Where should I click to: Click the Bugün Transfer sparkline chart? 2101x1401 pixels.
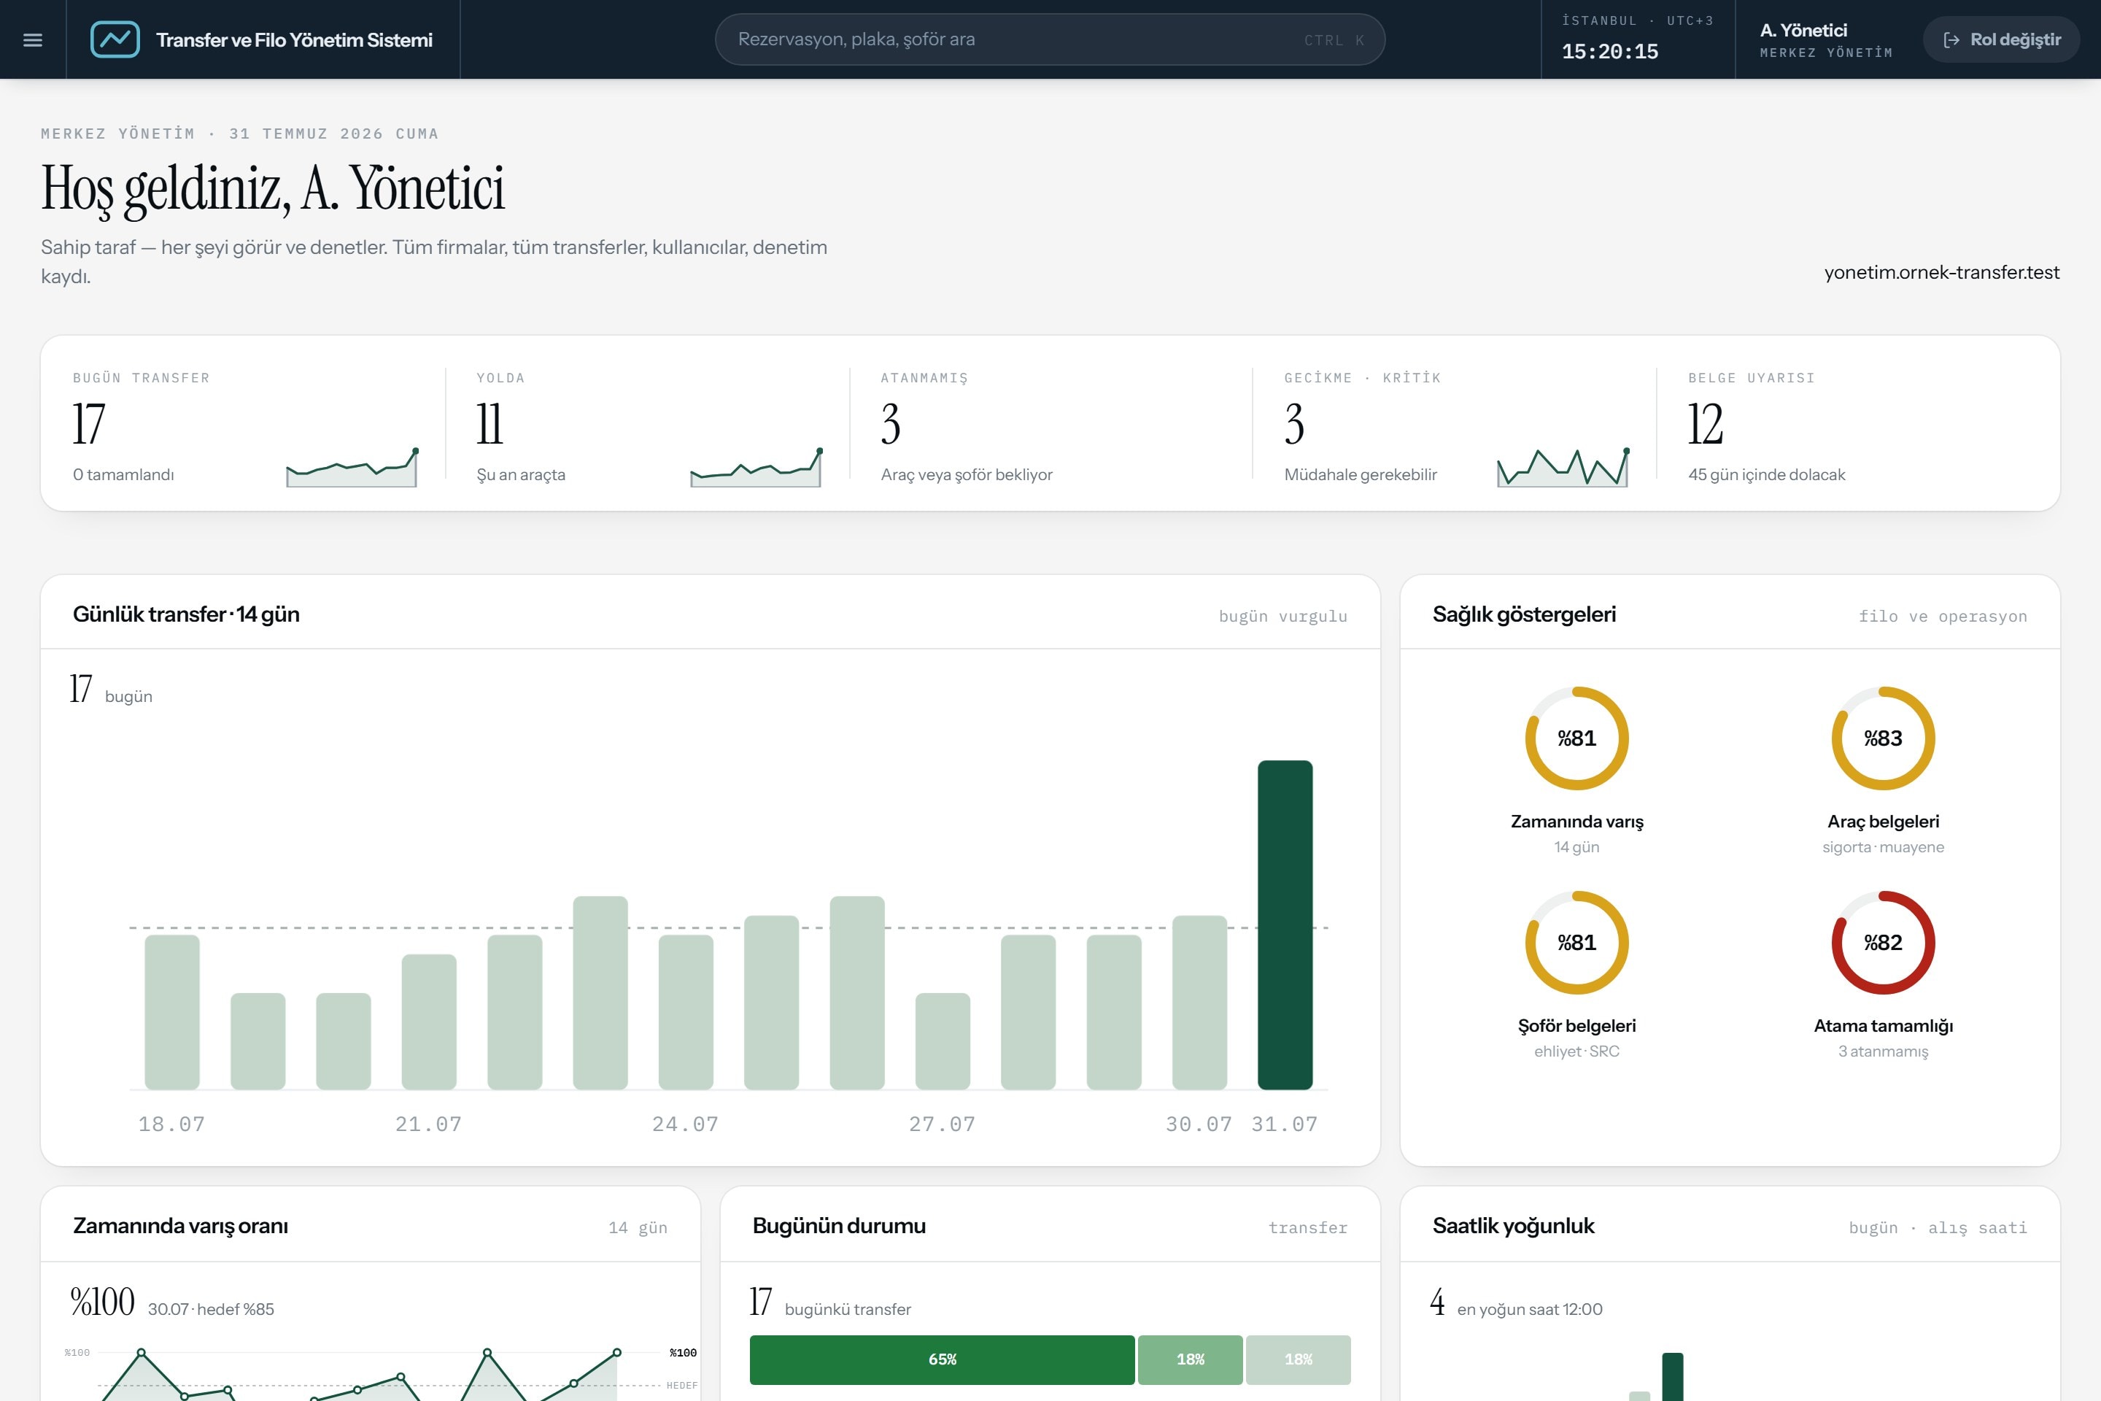[x=352, y=467]
